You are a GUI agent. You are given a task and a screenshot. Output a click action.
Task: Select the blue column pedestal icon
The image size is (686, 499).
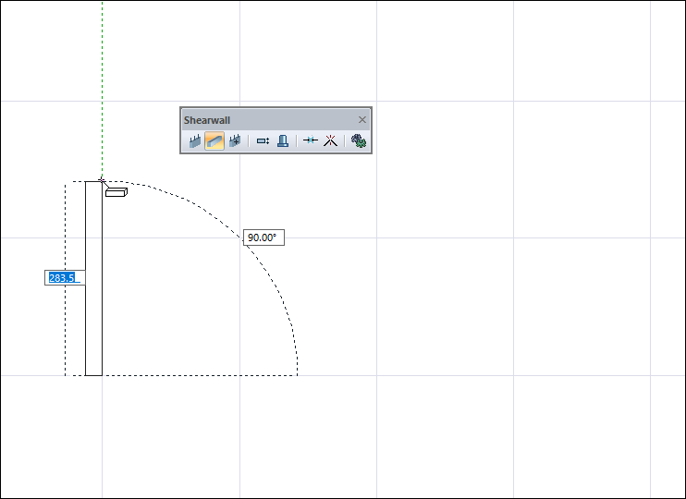(283, 141)
